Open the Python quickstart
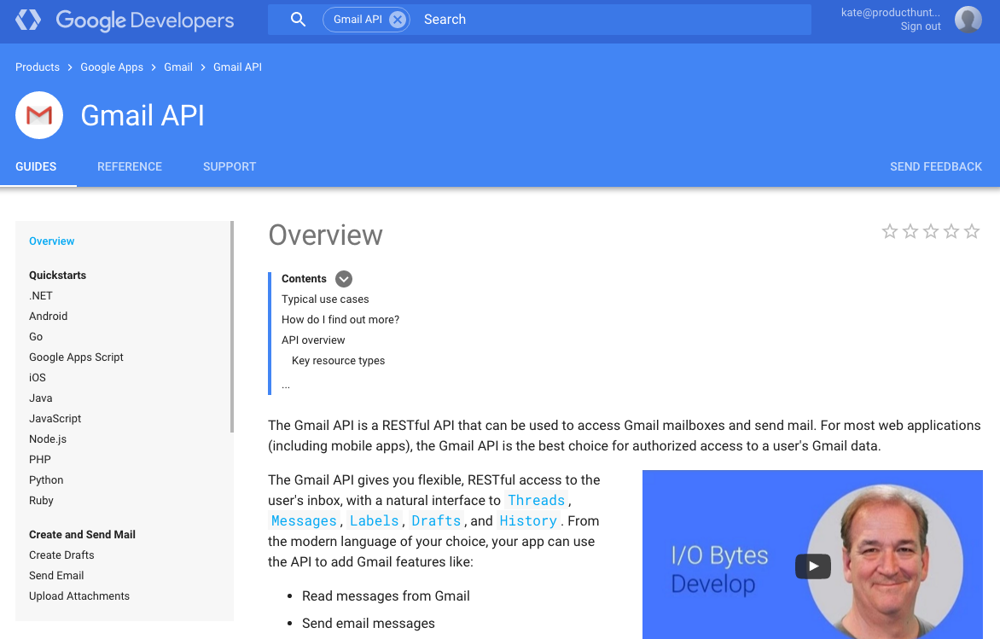1000x639 pixels. coord(46,479)
